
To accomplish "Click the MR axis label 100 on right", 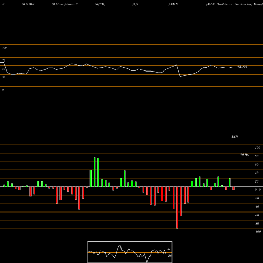I will click(258, 148).
